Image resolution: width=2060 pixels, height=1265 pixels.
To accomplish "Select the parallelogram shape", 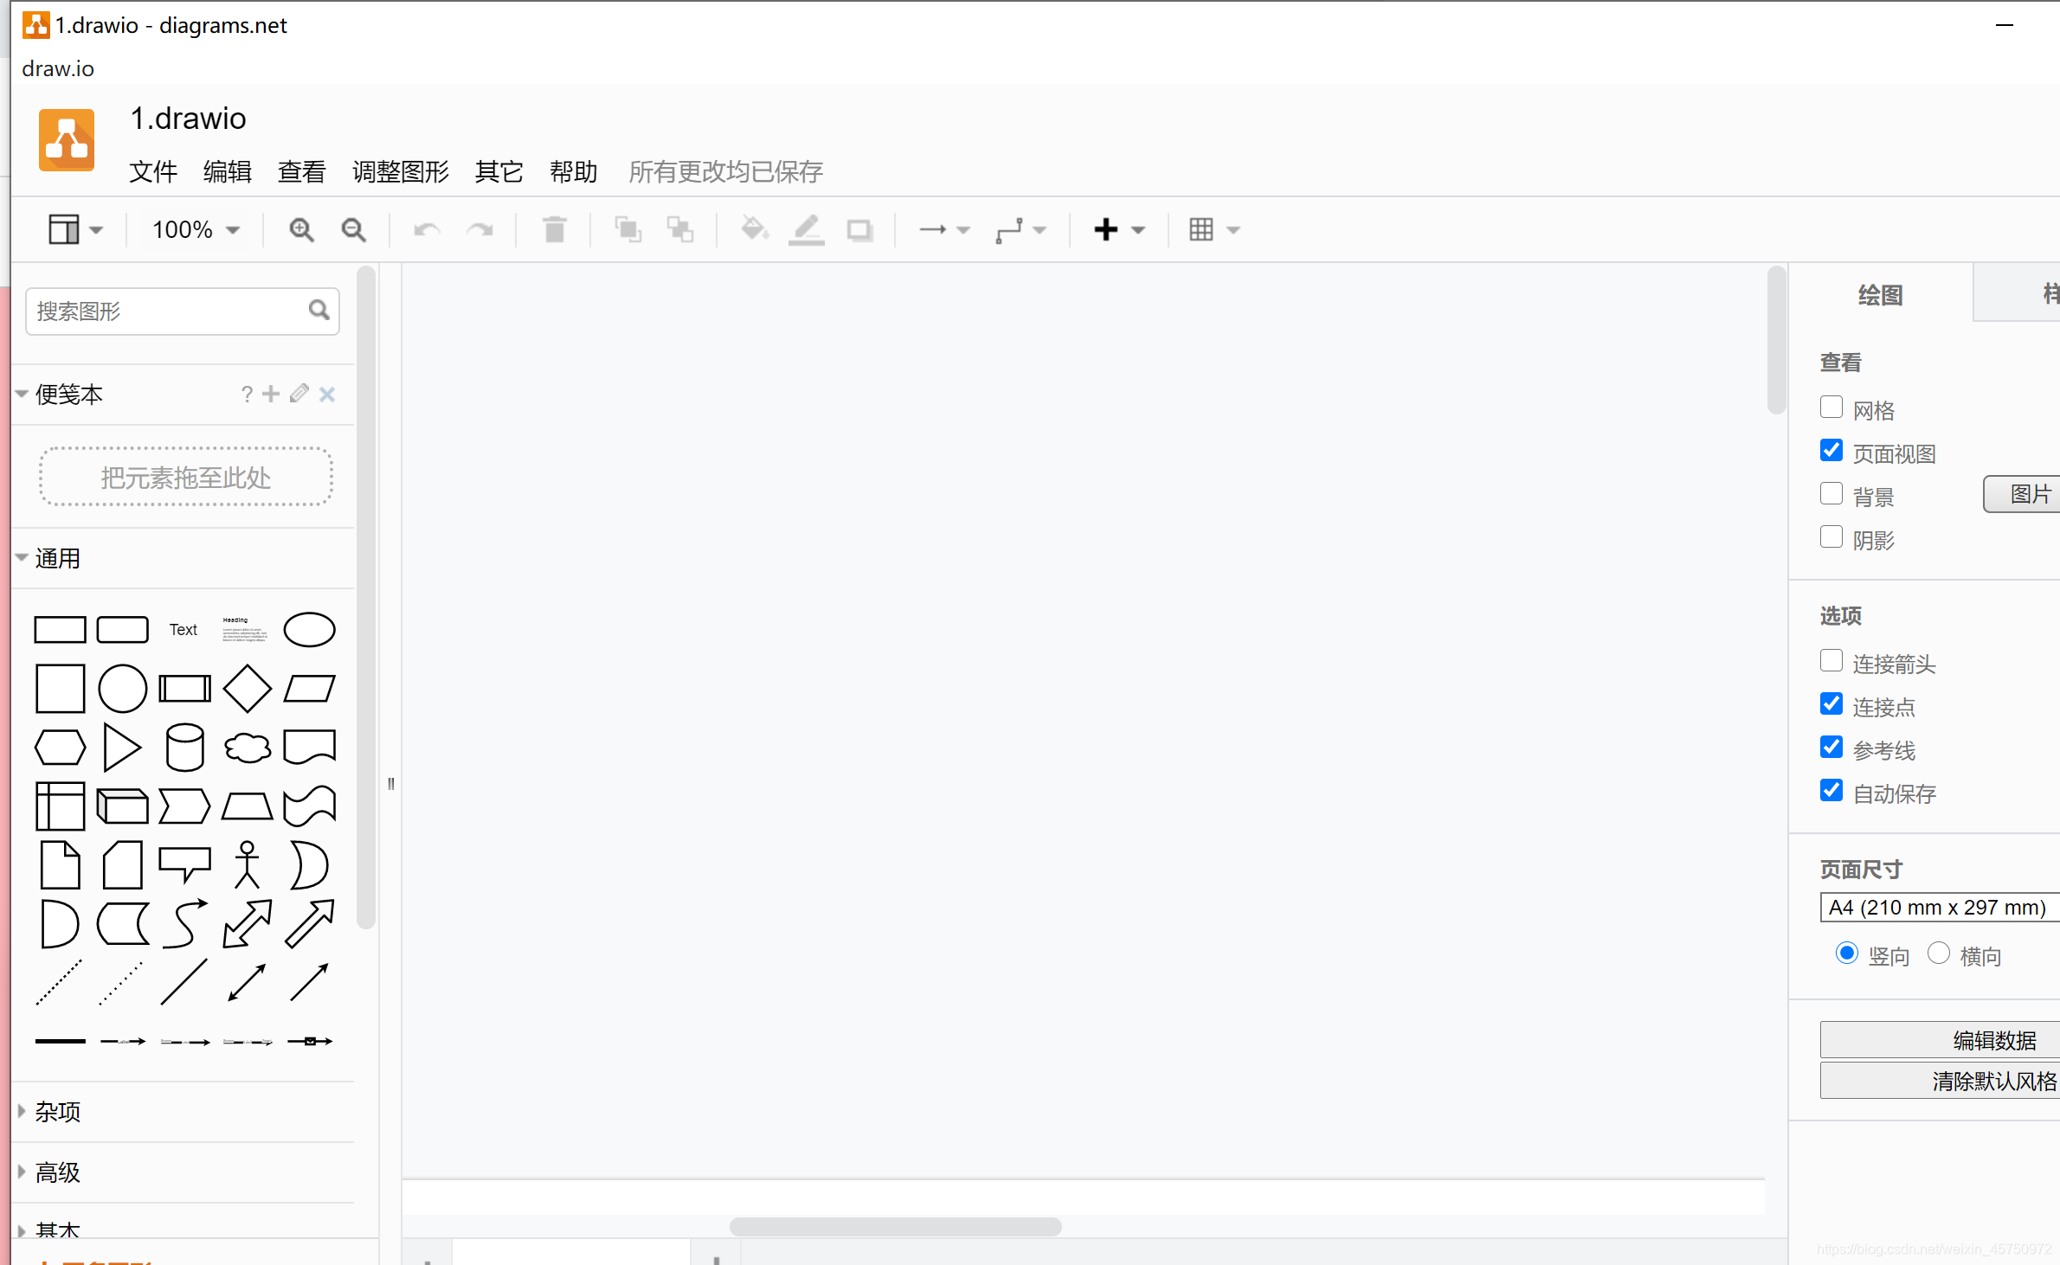I will pos(309,689).
